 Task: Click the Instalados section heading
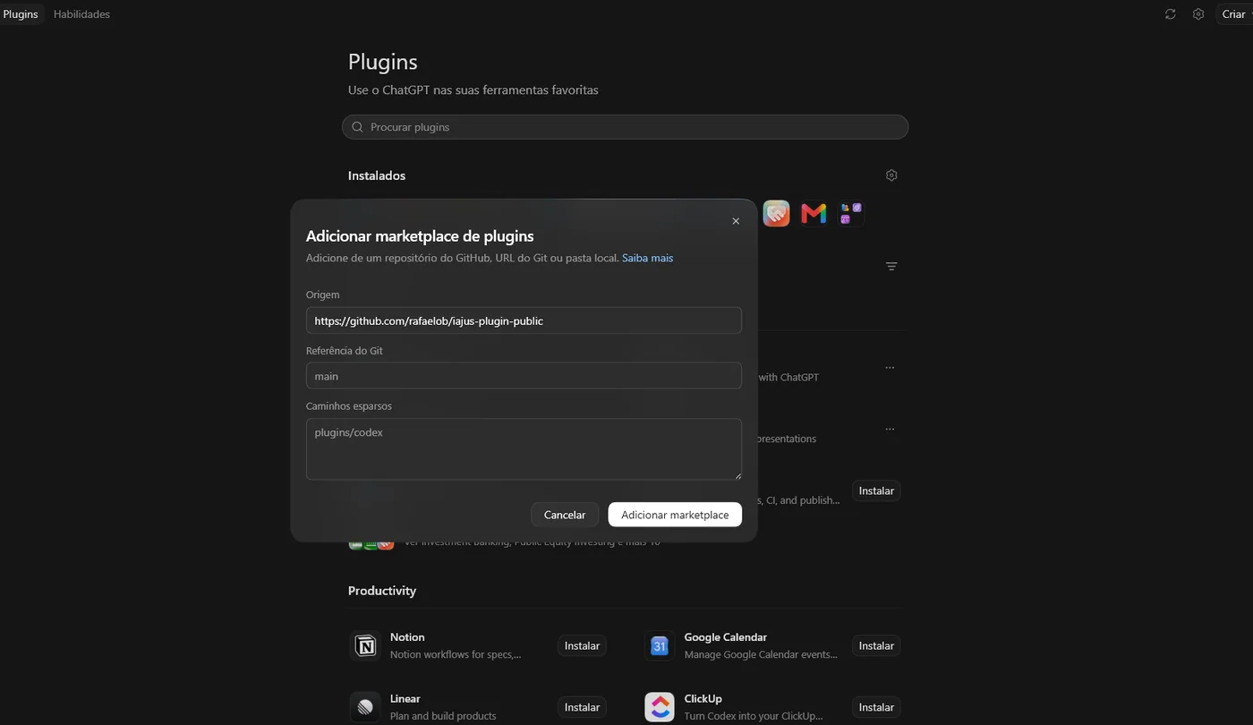377,175
